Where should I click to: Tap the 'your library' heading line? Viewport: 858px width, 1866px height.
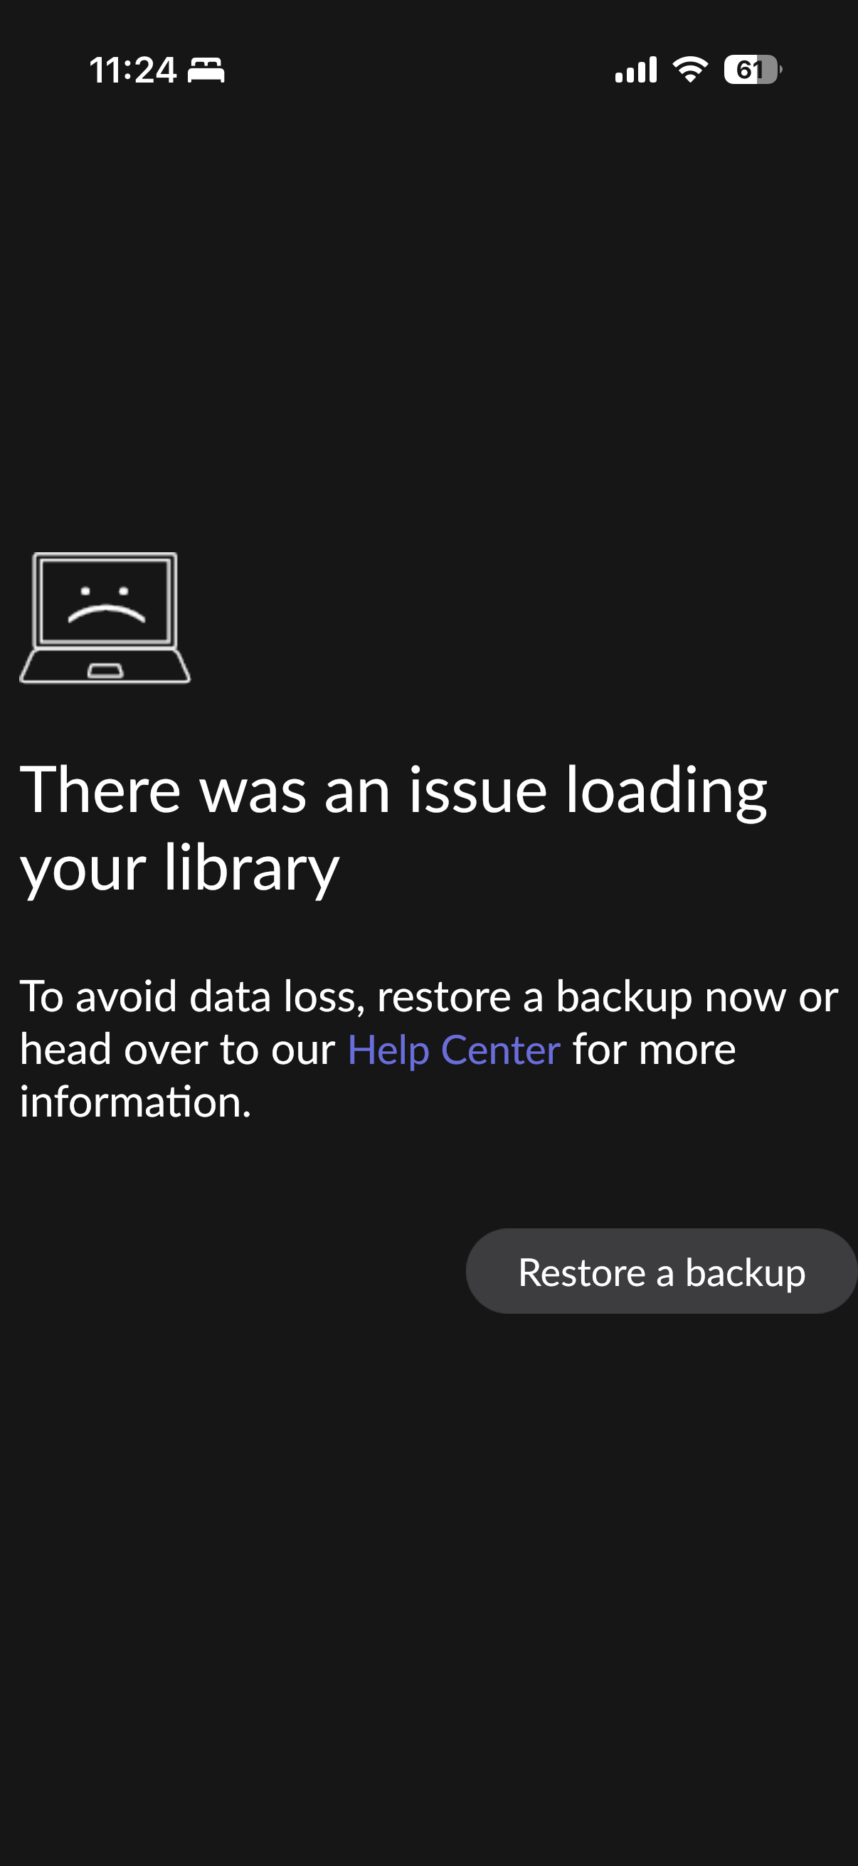179,868
